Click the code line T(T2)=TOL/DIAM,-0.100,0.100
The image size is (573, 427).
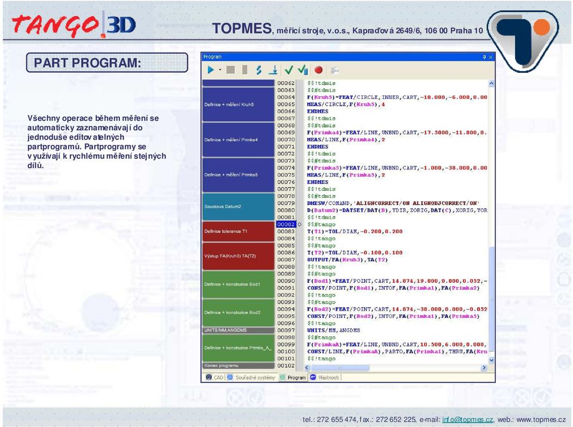pos(355,252)
